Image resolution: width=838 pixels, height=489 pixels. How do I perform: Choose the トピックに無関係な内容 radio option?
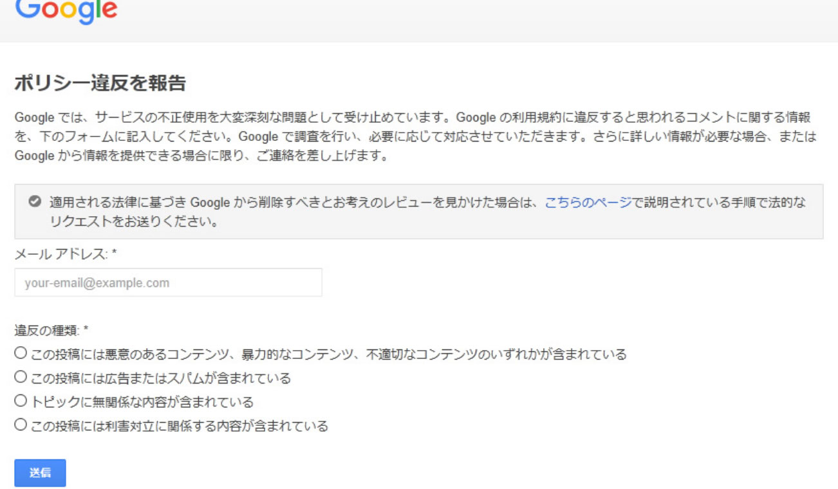coord(21,400)
